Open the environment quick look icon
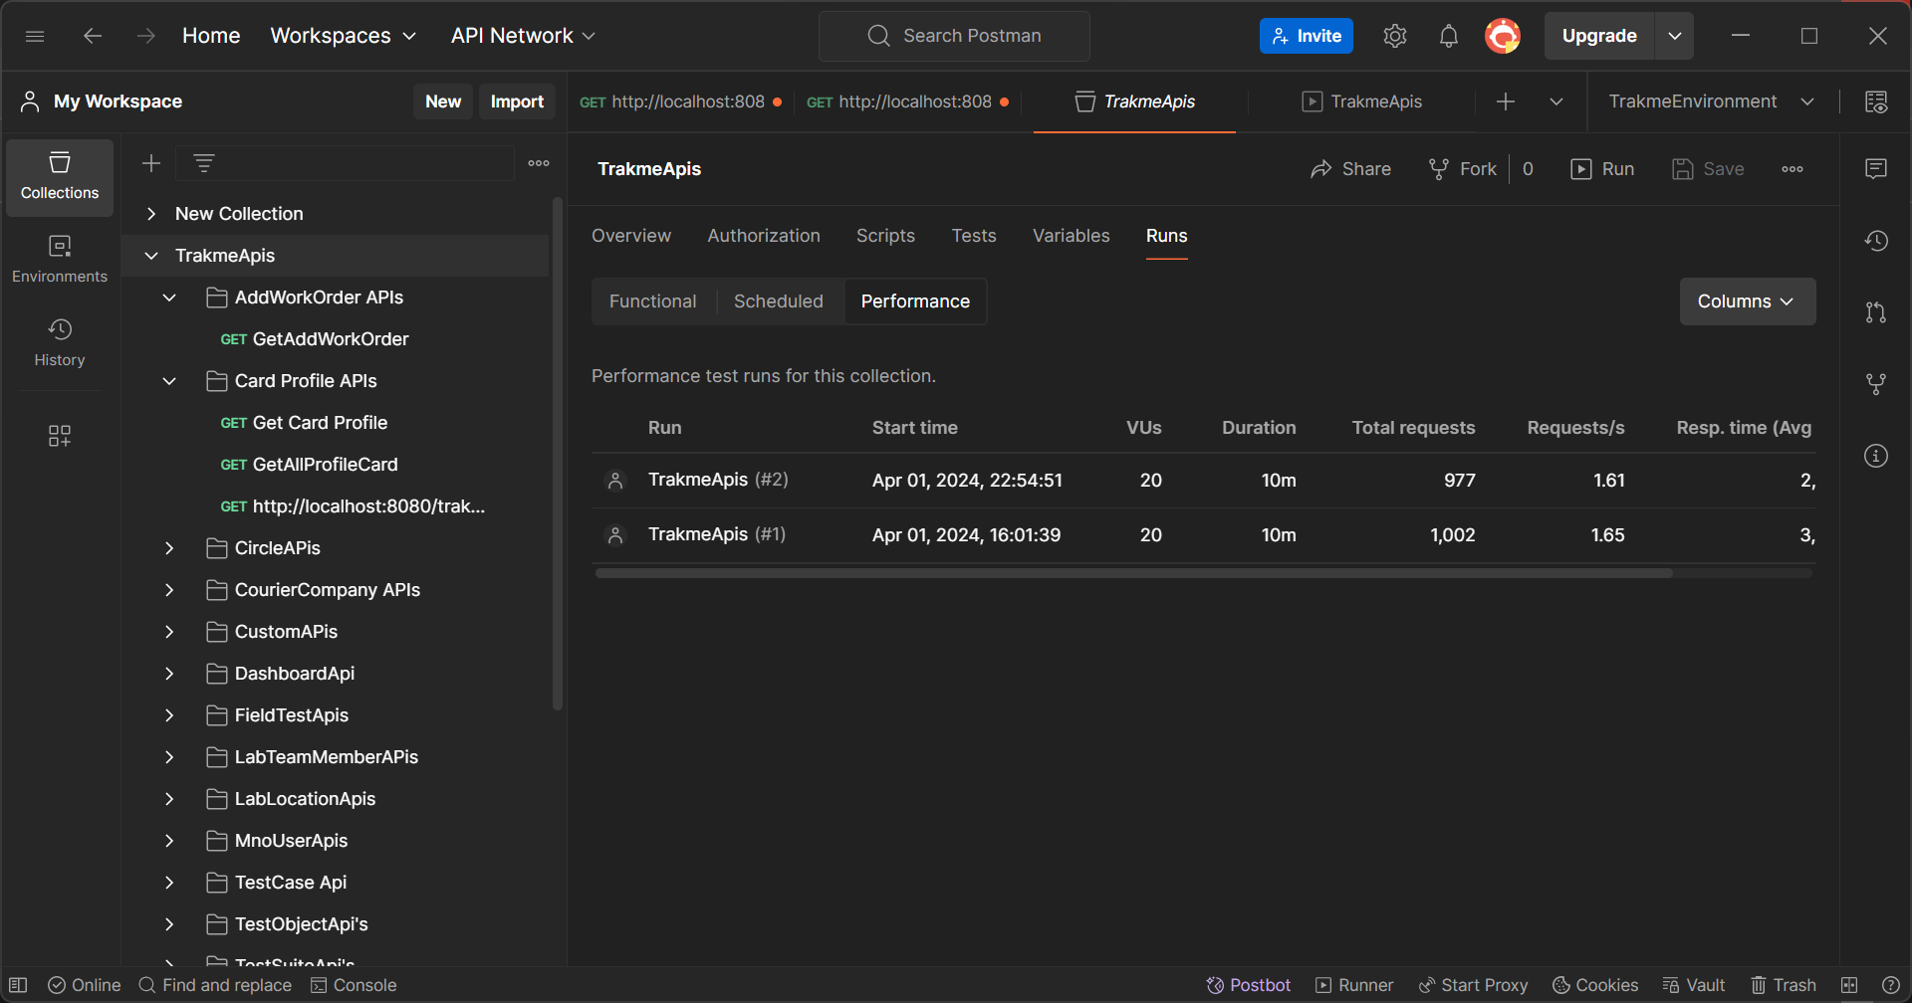The width and height of the screenshot is (1912, 1003). [x=1876, y=101]
